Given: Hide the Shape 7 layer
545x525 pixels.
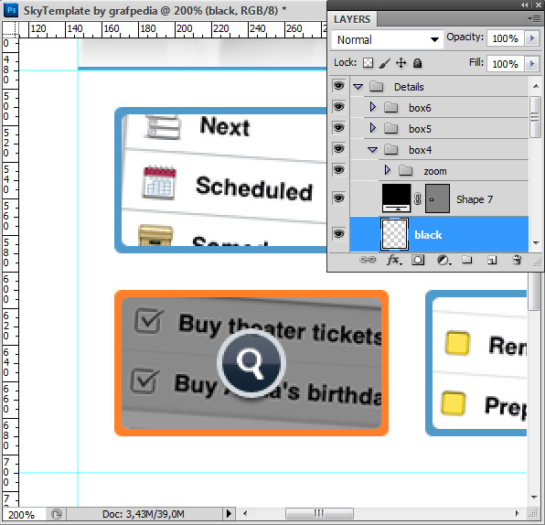Looking at the screenshot, I should [338, 198].
